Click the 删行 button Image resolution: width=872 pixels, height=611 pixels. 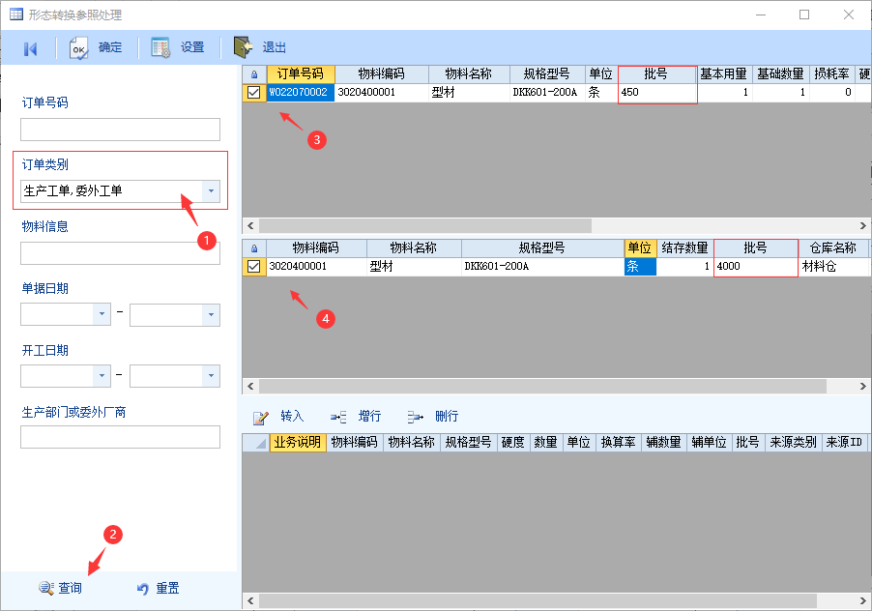point(433,417)
